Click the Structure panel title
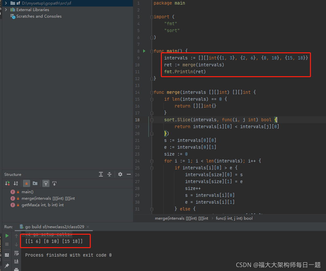Image resolution: width=326 pixels, height=271 pixels. 13,175
